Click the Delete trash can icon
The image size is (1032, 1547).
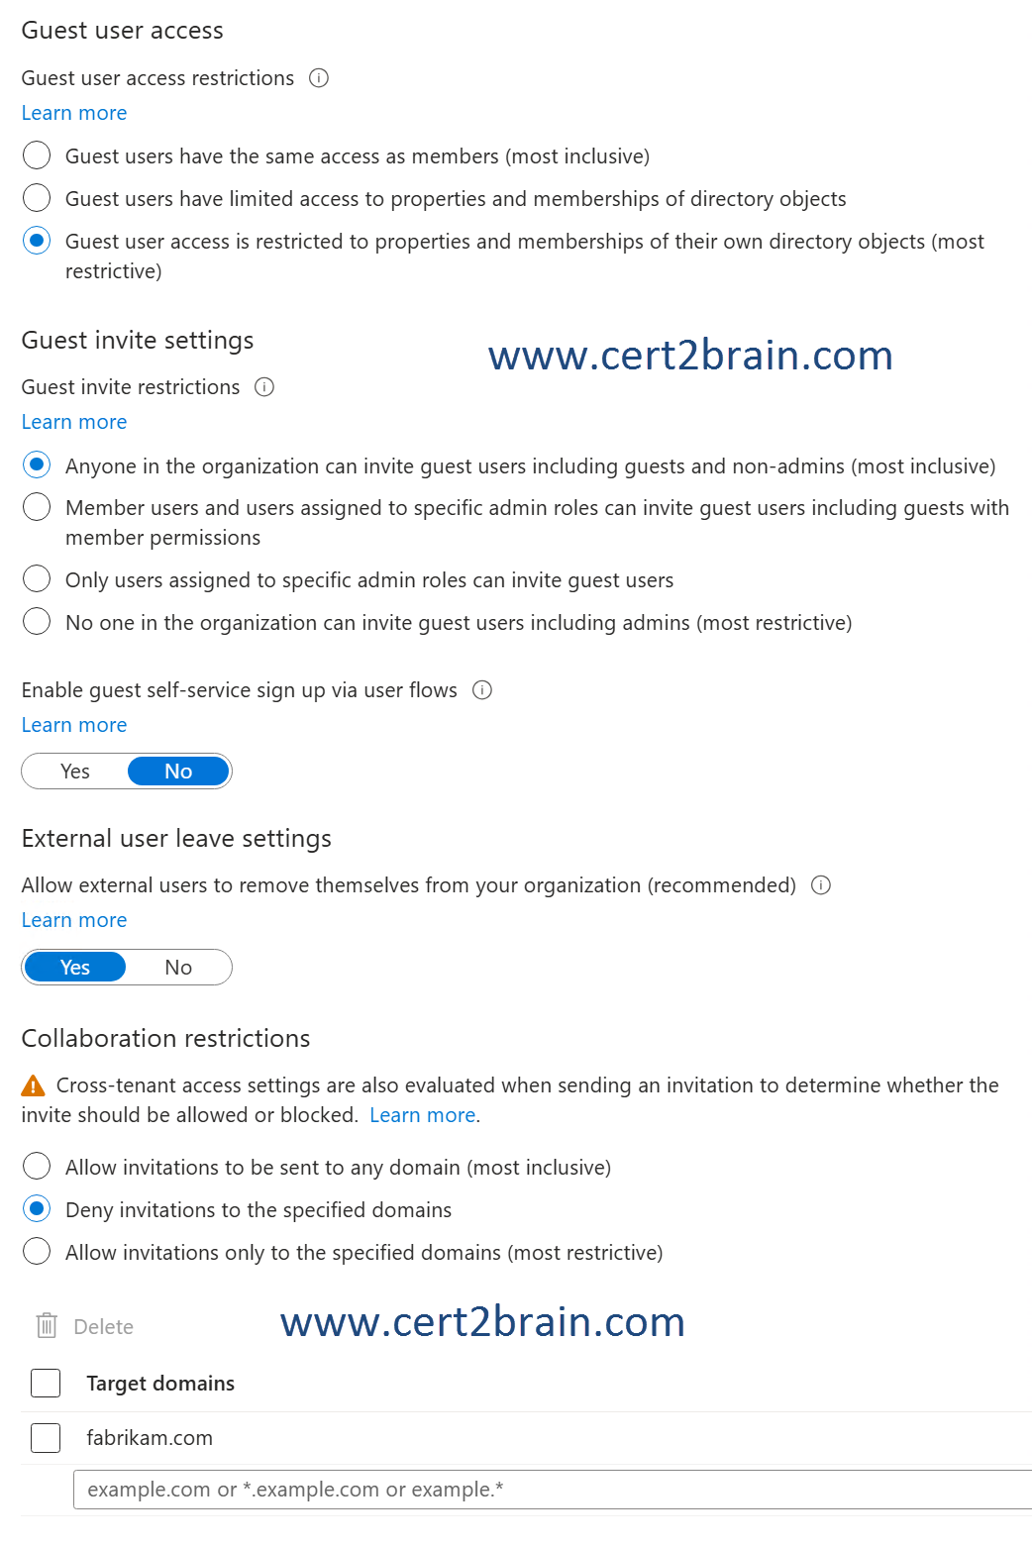point(47,1326)
